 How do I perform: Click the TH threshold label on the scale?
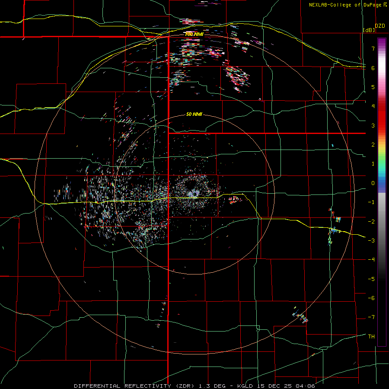click(371, 337)
